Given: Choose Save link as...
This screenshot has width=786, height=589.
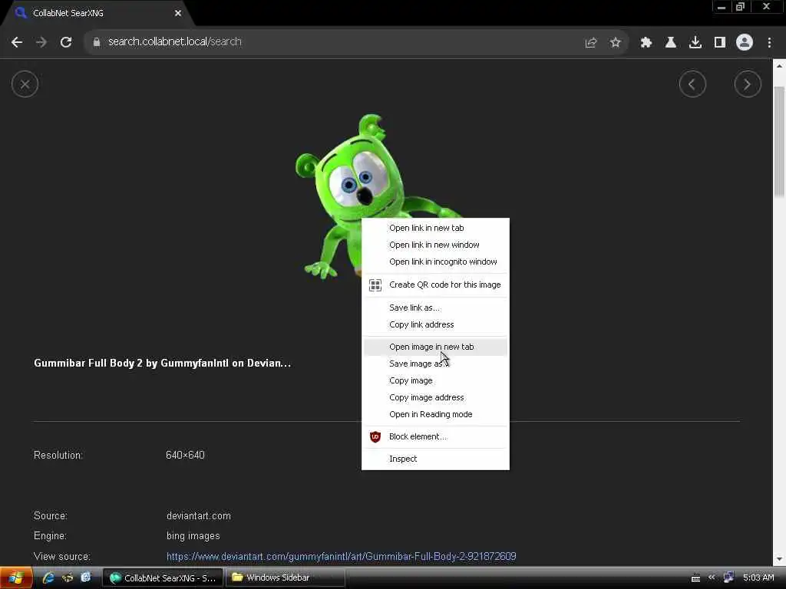Looking at the screenshot, I should [x=435, y=308].
